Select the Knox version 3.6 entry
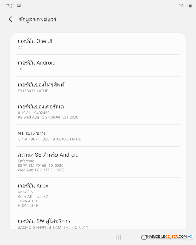The image size is (196, 245). click(x=98, y=195)
